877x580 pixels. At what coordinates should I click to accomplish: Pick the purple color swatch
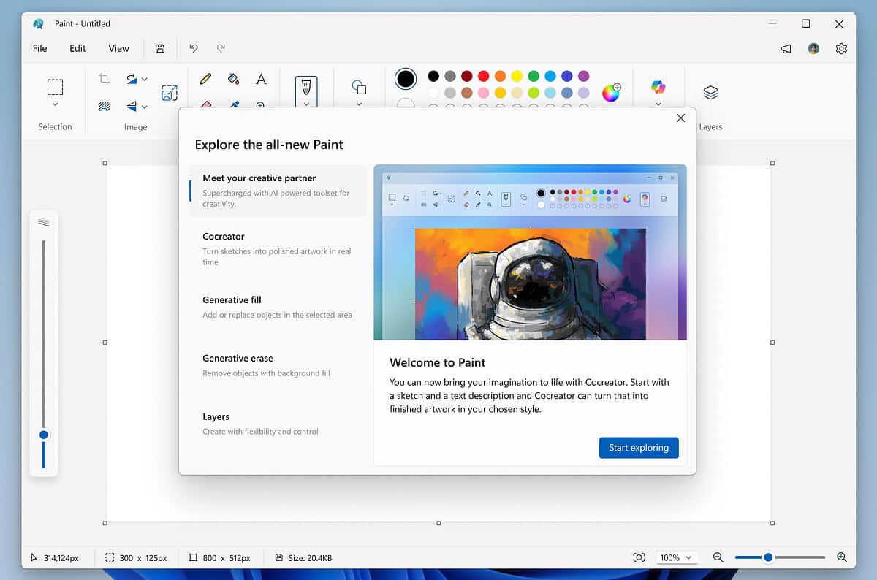tap(583, 76)
